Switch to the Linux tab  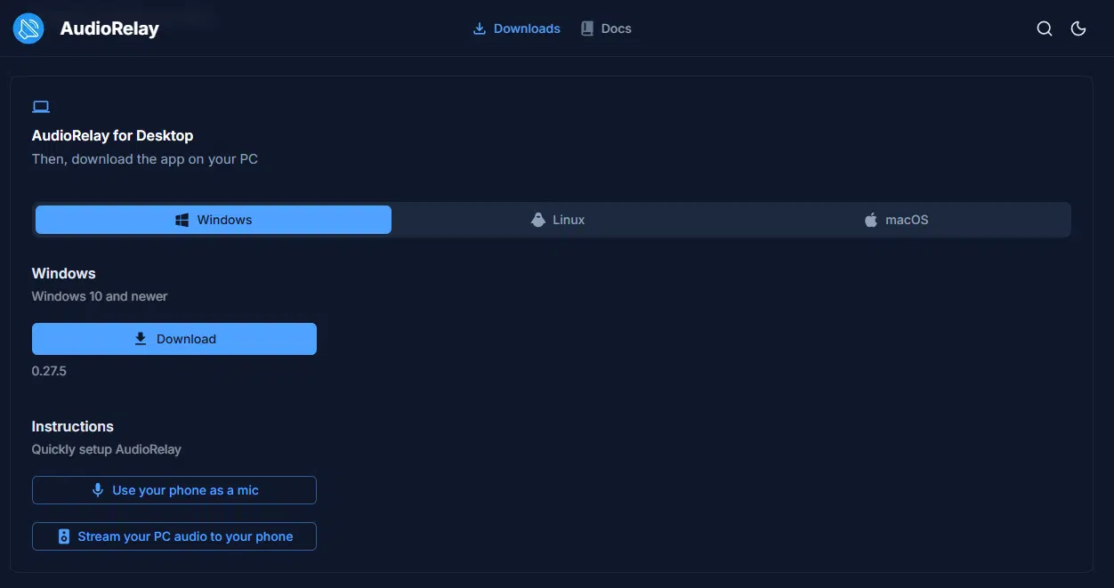[568, 220]
